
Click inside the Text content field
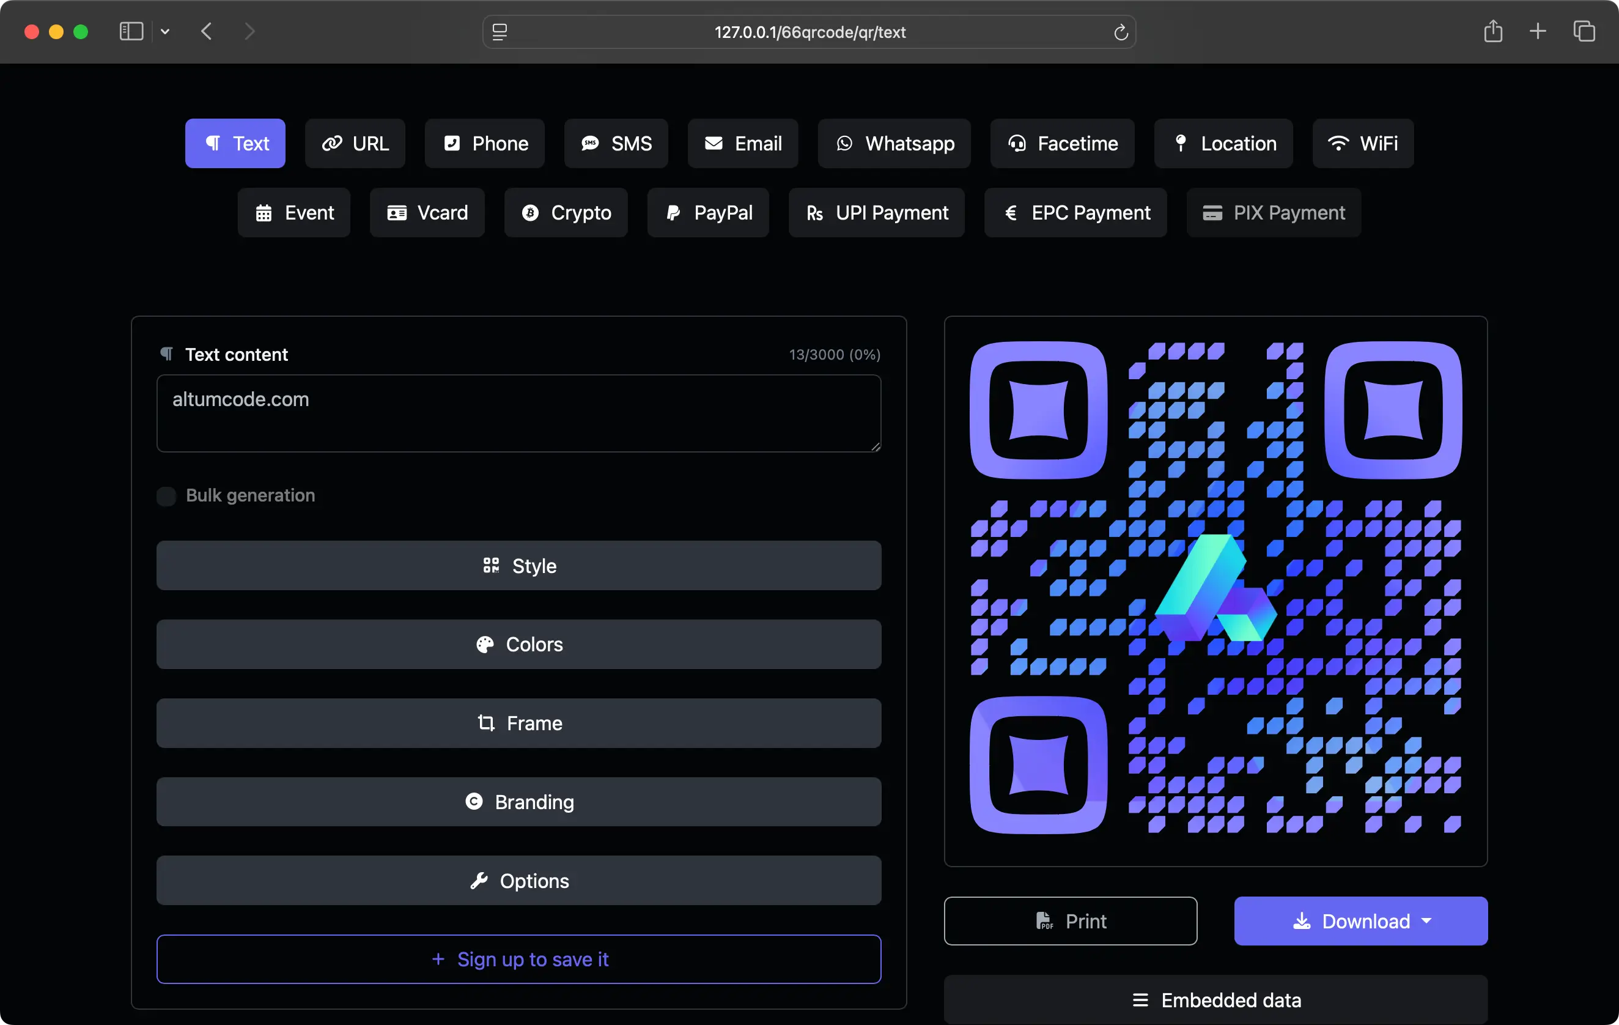(518, 413)
